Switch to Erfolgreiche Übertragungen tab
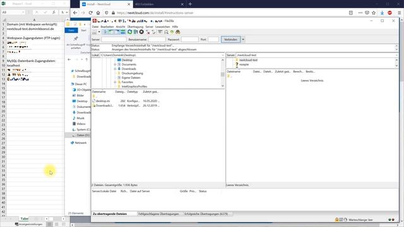This screenshot has width=404, height=227. point(206,214)
